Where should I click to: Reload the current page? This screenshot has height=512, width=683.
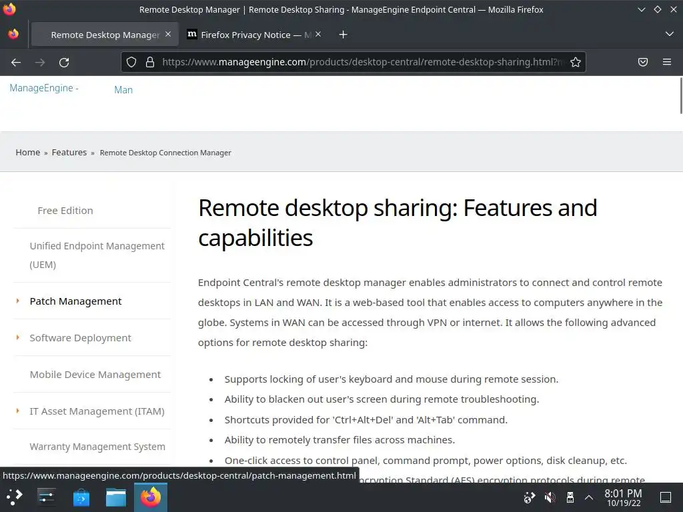coord(64,62)
